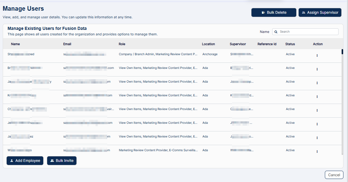Click the 'Anchorage' location link
Image resolution: width=348 pixels, height=182 pixels.
(209, 54)
